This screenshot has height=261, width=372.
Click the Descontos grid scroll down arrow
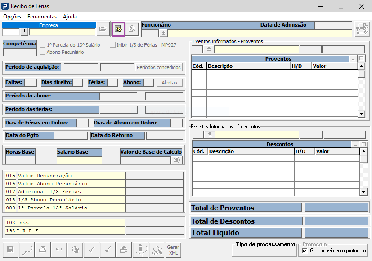(x=363, y=192)
